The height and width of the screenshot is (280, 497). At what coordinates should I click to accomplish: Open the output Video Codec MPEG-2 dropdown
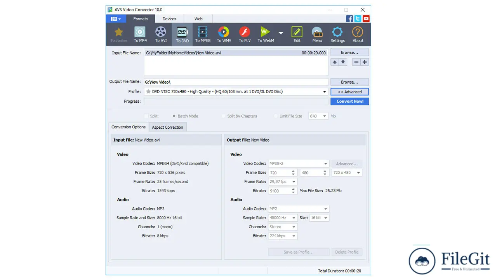[299, 164]
